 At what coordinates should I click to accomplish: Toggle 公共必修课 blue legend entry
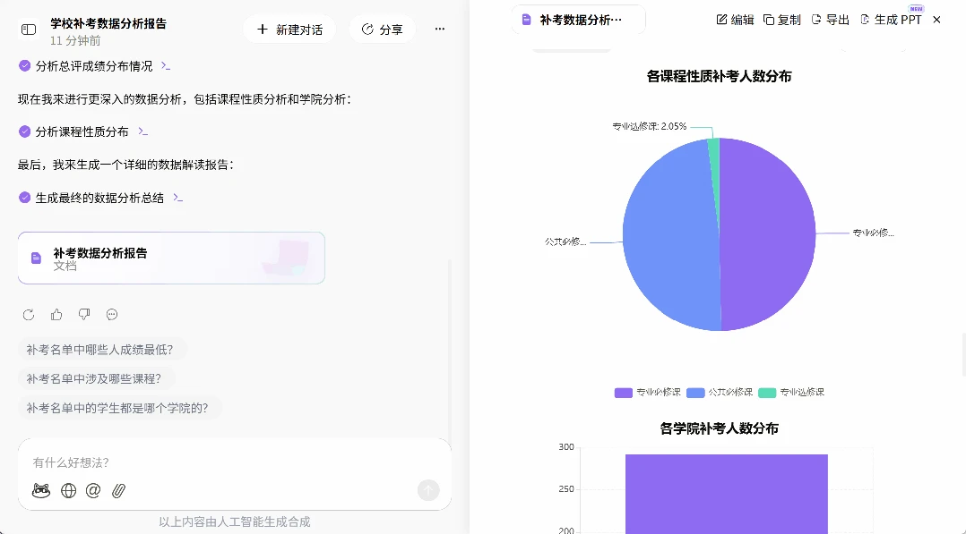[x=720, y=393]
